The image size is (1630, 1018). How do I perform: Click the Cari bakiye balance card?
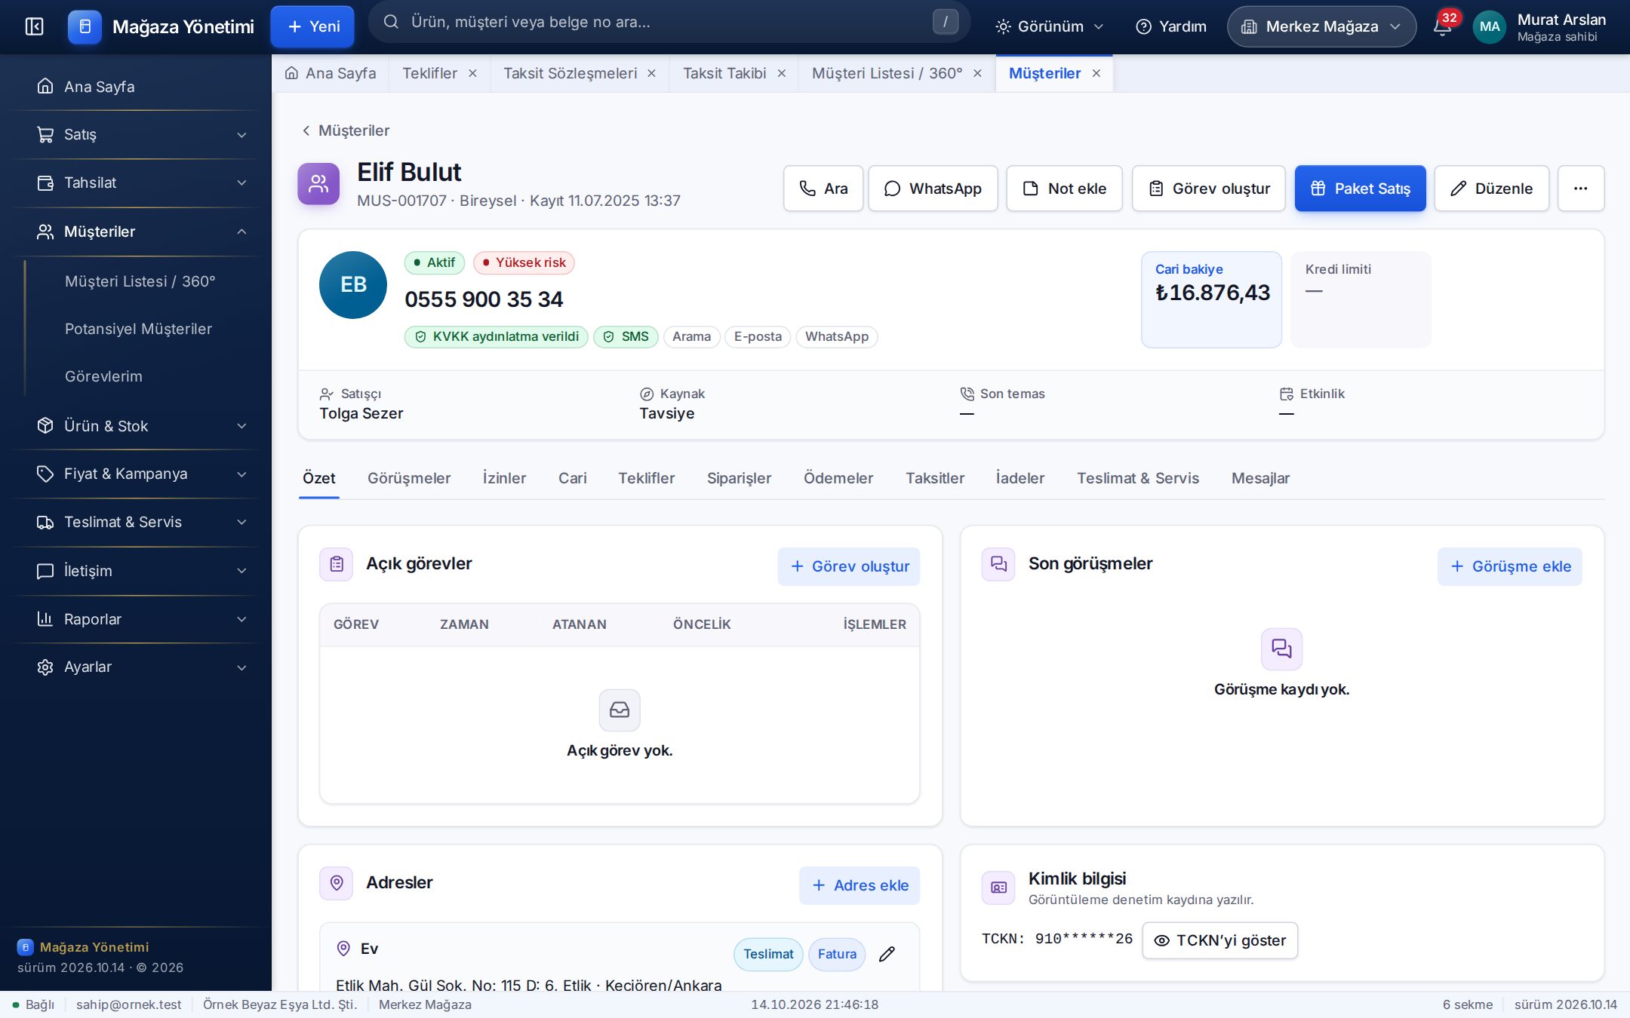1211,299
